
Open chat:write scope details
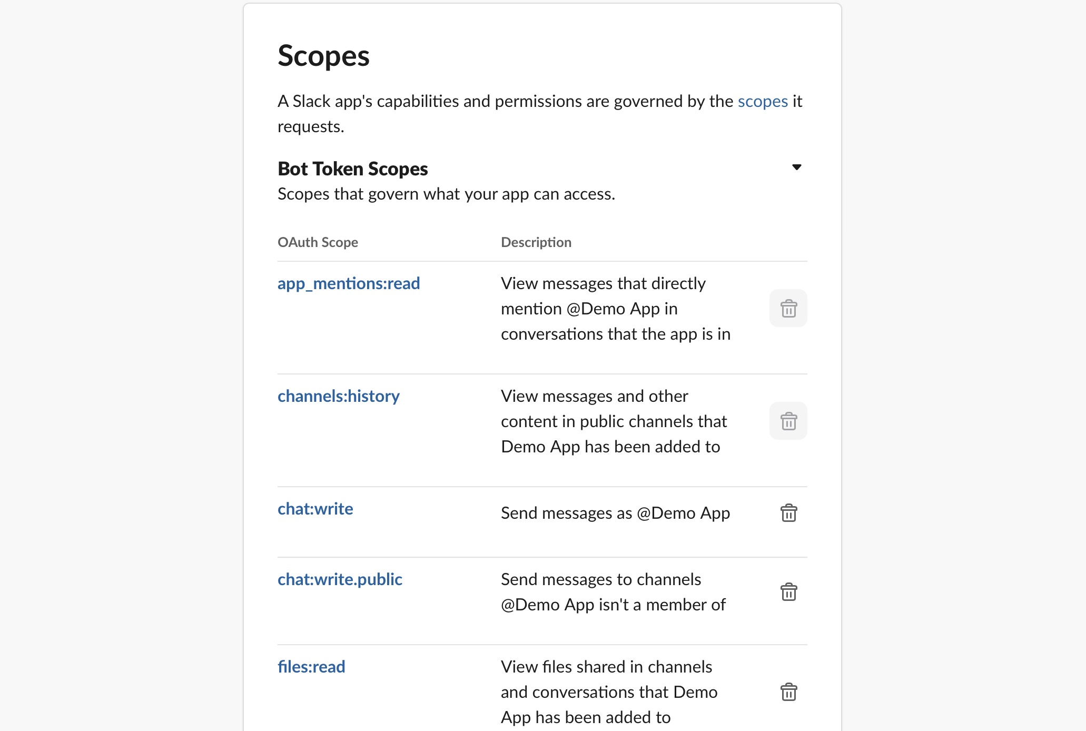(315, 509)
